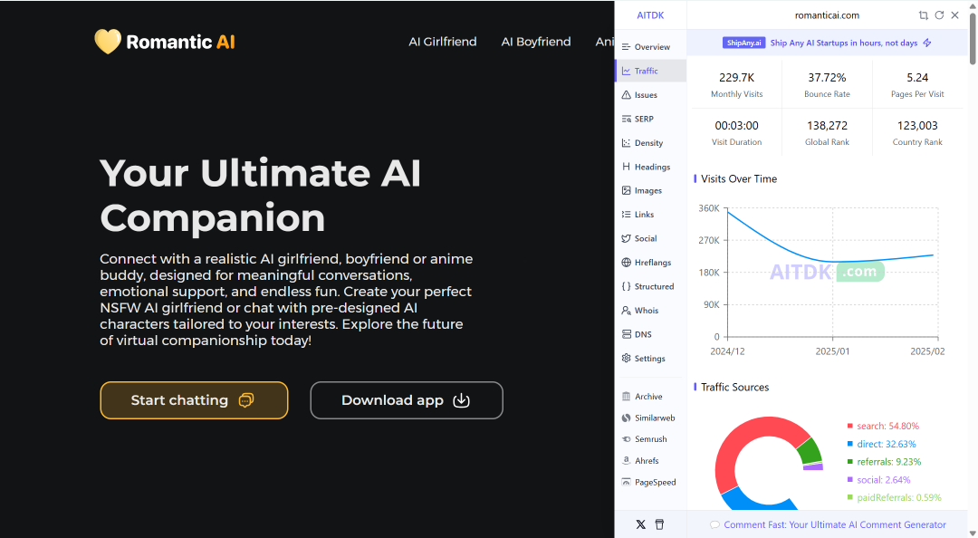Click the PageSpeed gauge icon
The height and width of the screenshot is (538, 978).
[627, 482]
